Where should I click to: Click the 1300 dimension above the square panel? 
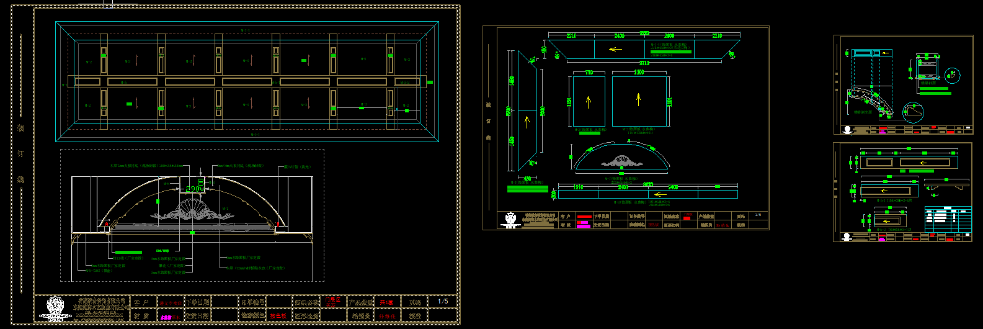tap(639, 73)
